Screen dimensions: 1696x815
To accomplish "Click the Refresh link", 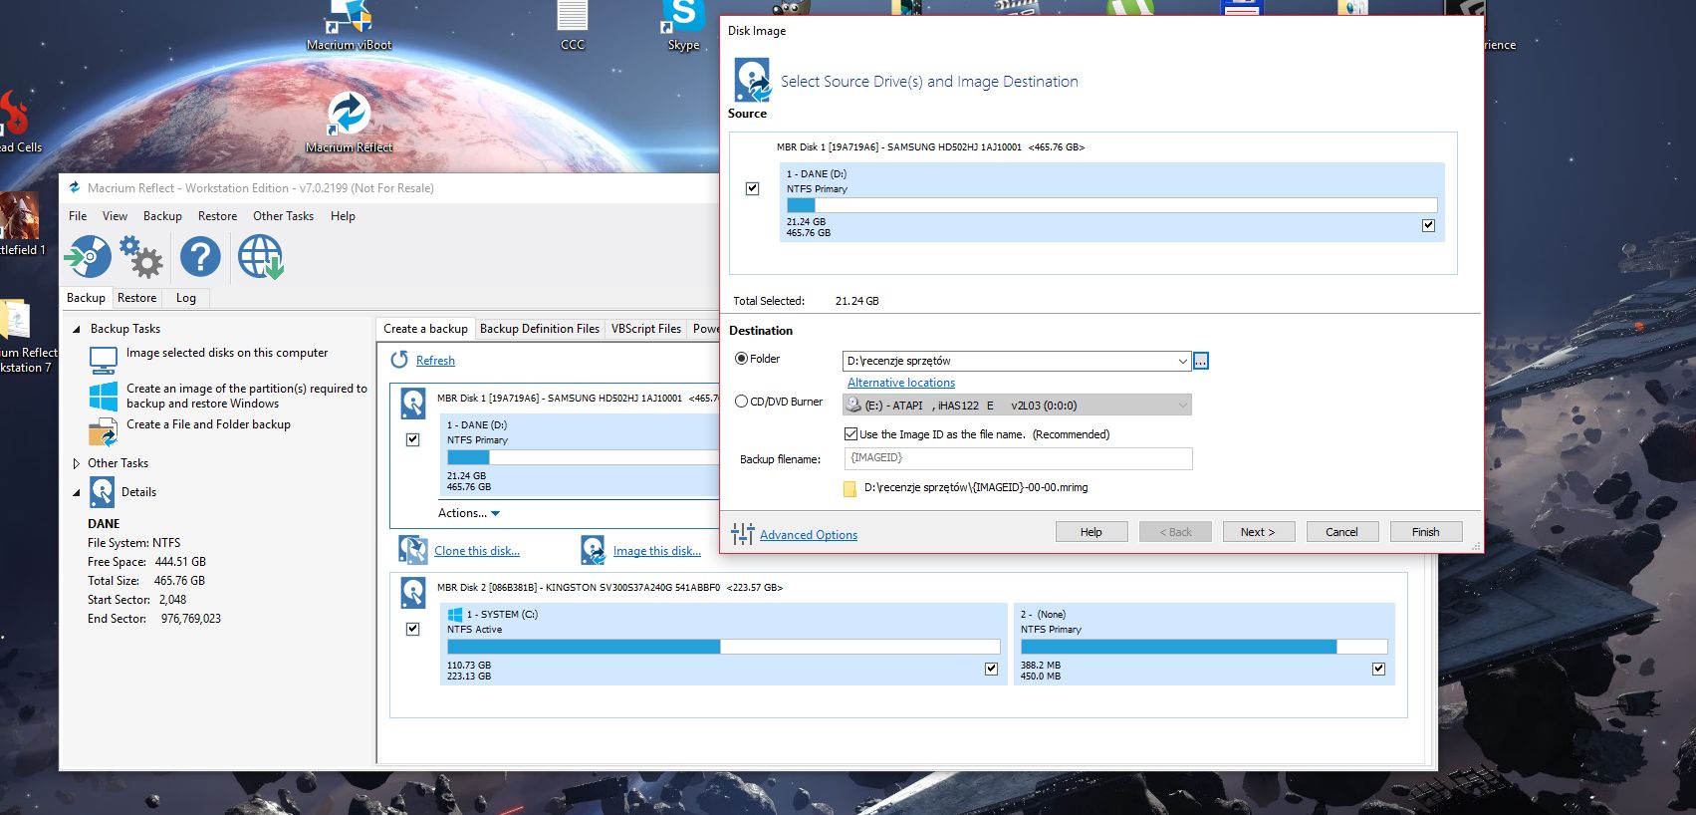I will coord(435,361).
